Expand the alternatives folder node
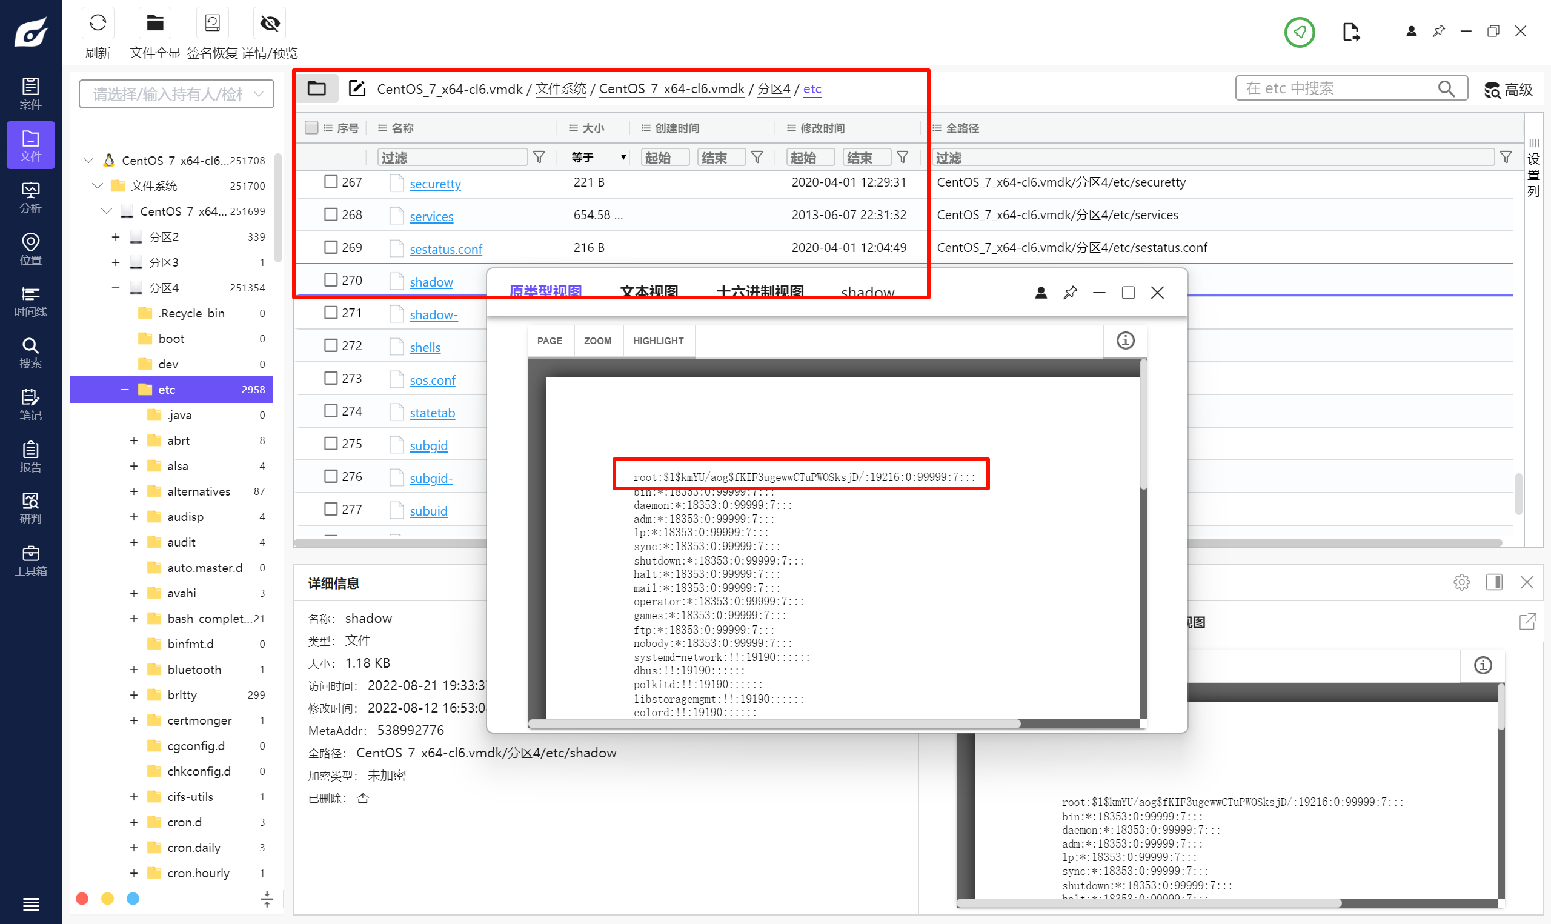 (x=134, y=492)
